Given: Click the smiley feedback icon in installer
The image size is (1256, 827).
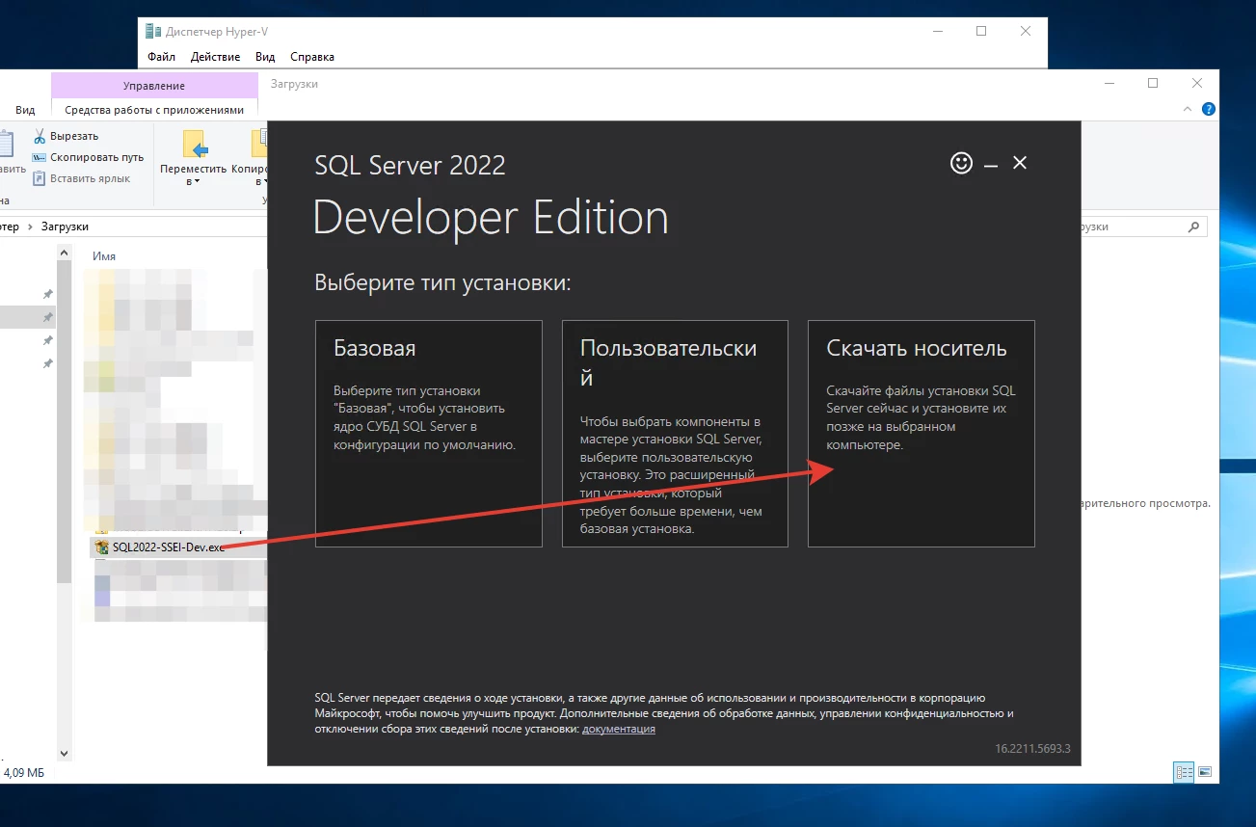Looking at the screenshot, I should click(961, 163).
